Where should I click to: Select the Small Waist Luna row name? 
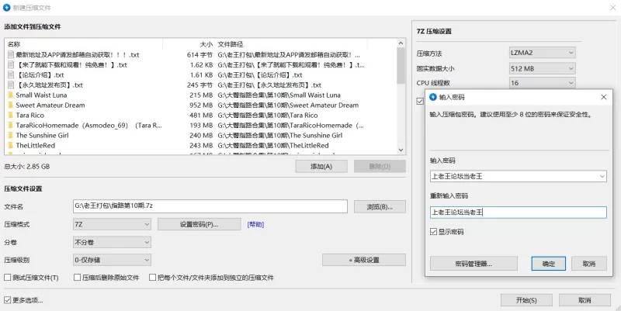click(41, 95)
